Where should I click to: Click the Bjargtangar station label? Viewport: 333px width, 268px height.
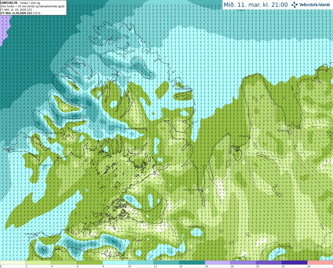[9, 149]
